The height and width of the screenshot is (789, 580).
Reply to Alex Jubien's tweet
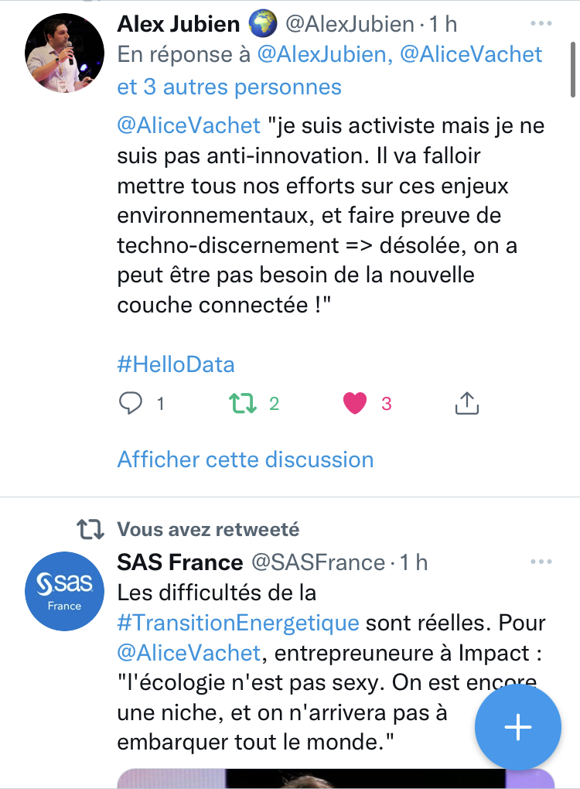pos(132,403)
